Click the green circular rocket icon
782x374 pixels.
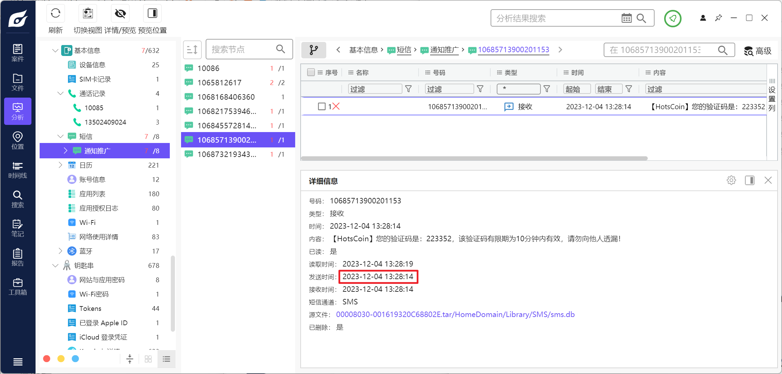coord(673,18)
